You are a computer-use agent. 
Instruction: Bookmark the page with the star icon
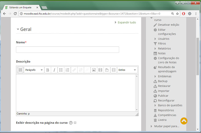pyautogui.click(x=177, y=14)
